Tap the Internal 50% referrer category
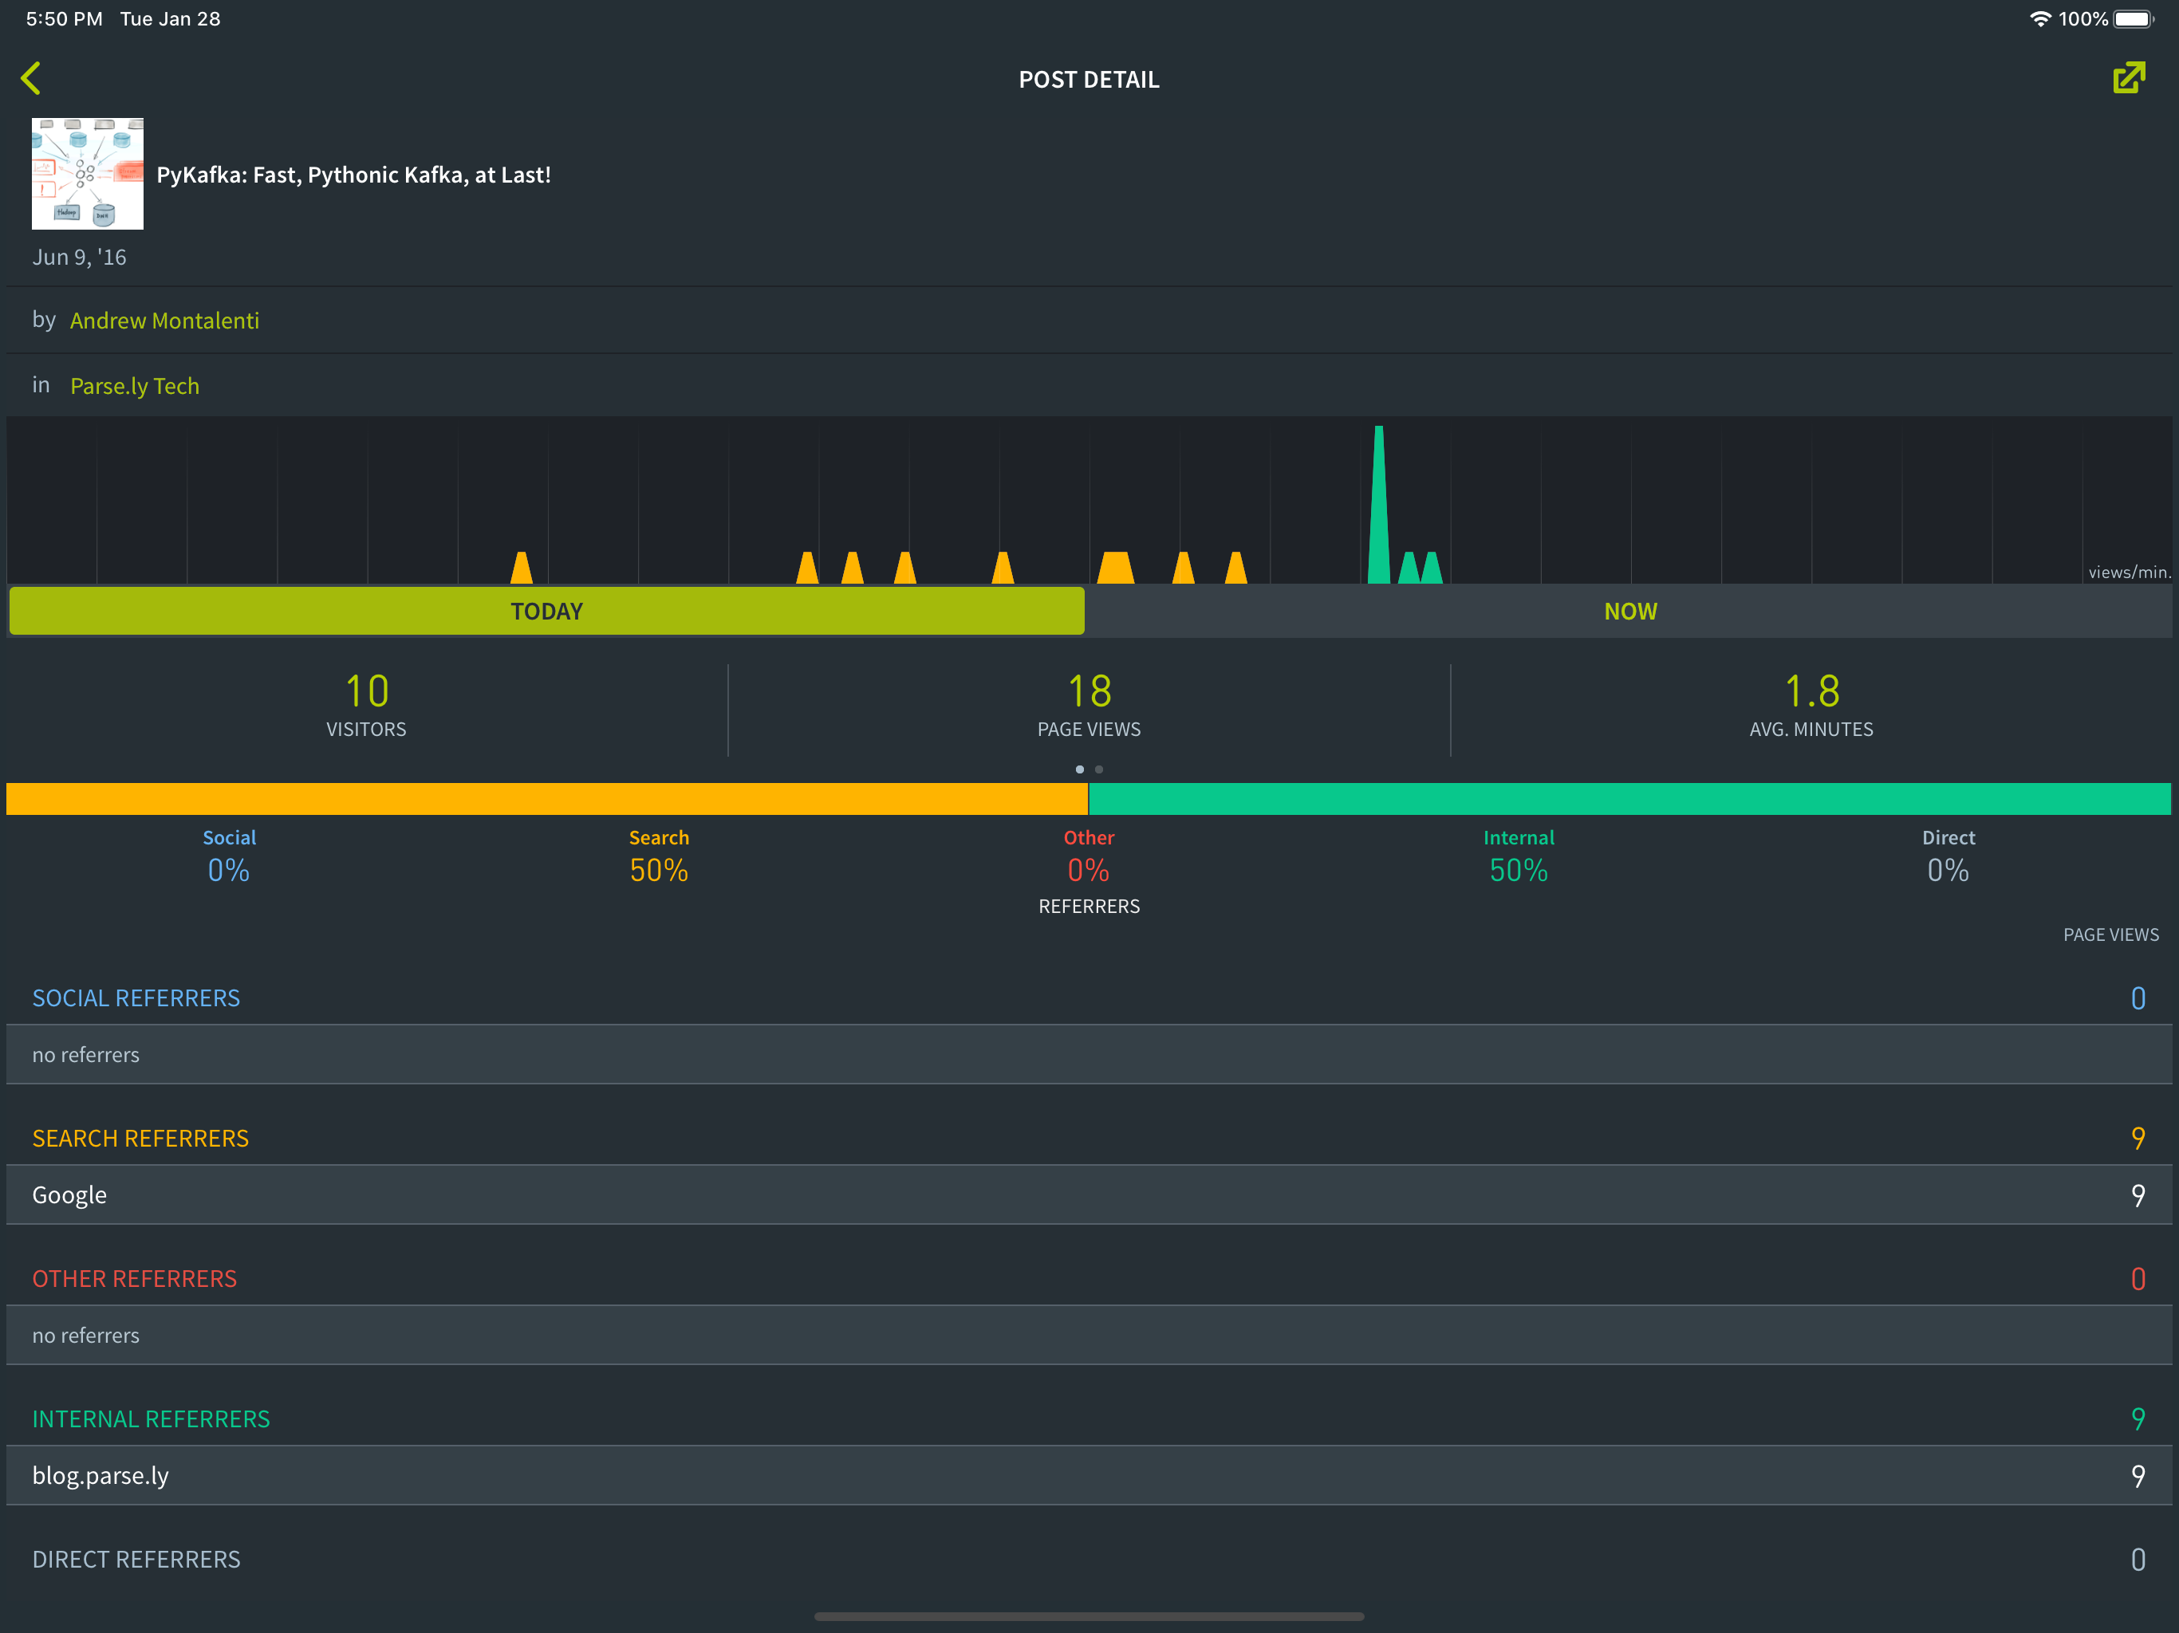 [x=1518, y=856]
